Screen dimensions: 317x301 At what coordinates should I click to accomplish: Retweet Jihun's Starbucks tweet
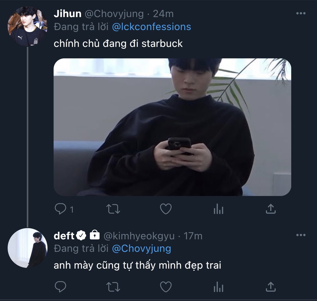113,209
